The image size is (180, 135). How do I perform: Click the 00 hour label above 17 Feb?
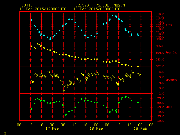(x=52, y=125)
